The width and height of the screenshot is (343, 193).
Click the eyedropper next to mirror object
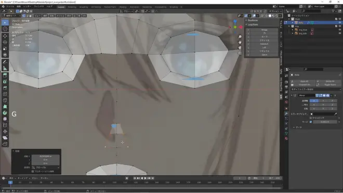pyautogui.click(x=335, y=114)
